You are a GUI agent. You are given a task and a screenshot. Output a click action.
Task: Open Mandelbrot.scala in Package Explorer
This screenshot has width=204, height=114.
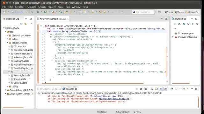23,54
